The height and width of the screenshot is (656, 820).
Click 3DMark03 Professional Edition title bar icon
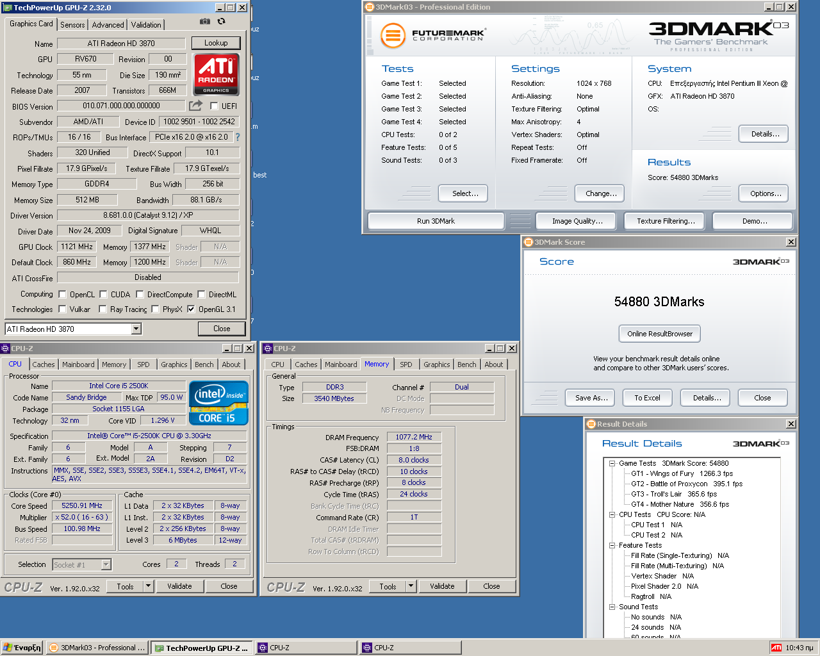[x=370, y=7]
